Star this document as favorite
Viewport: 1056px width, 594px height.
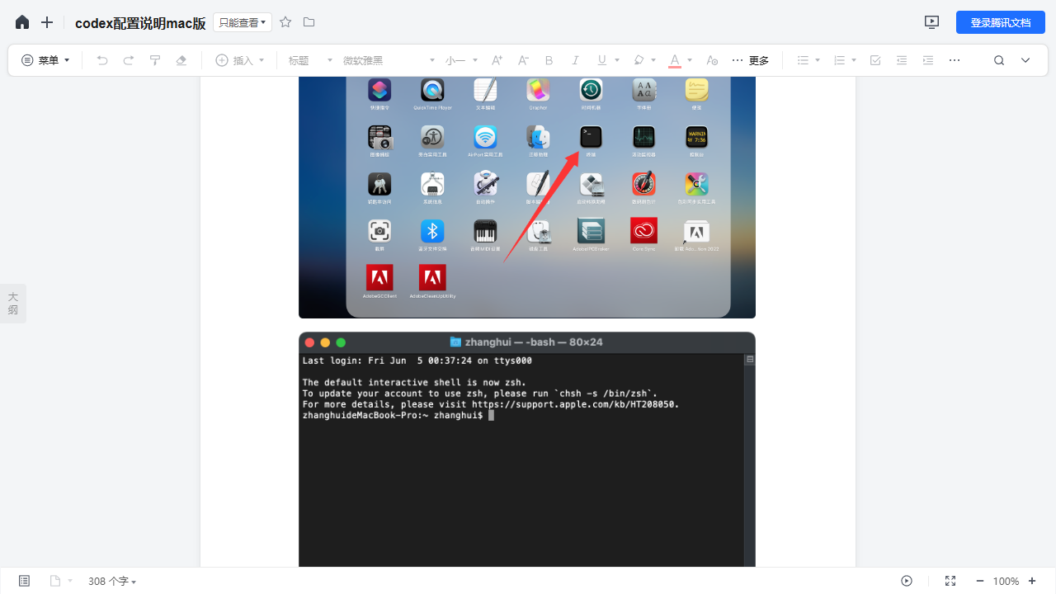pos(285,22)
